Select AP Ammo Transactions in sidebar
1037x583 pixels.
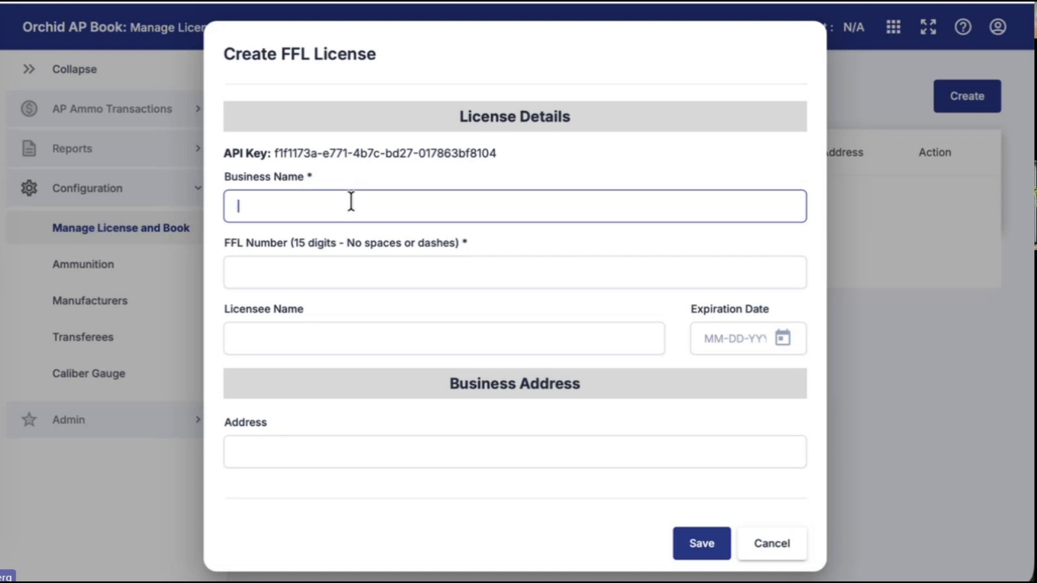(x=112, y=108)
